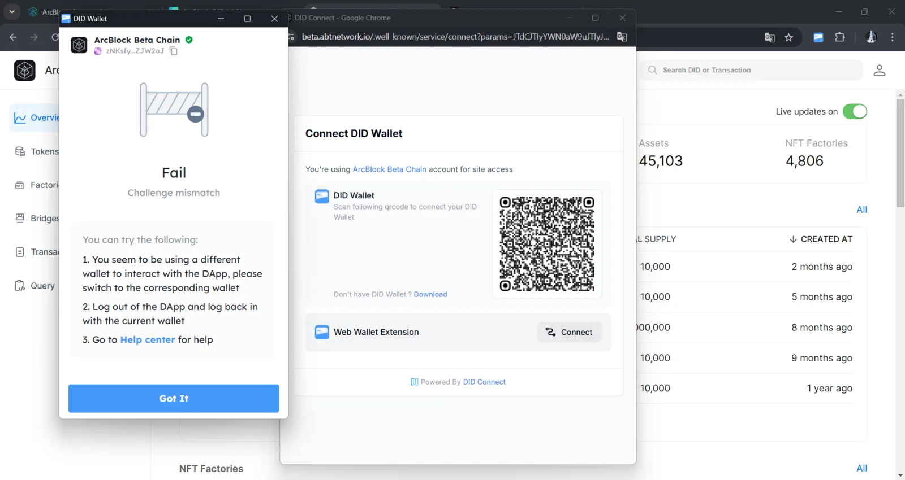
Task: Open the Chrome extensions puzzle icon
Action: (840, 38)
